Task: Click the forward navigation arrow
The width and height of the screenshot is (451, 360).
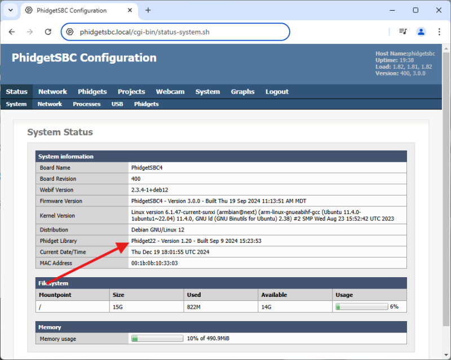Action: tap(29, 32)
